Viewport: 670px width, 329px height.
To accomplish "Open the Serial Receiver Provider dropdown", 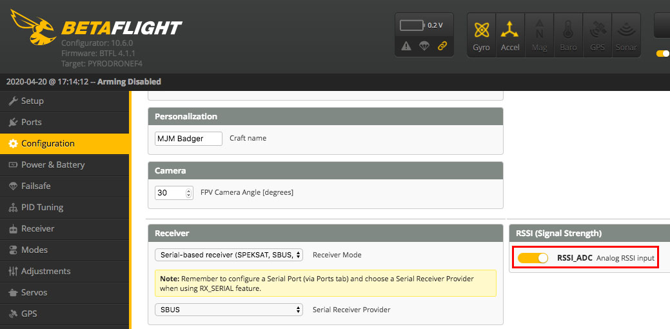I will [229, 310].
